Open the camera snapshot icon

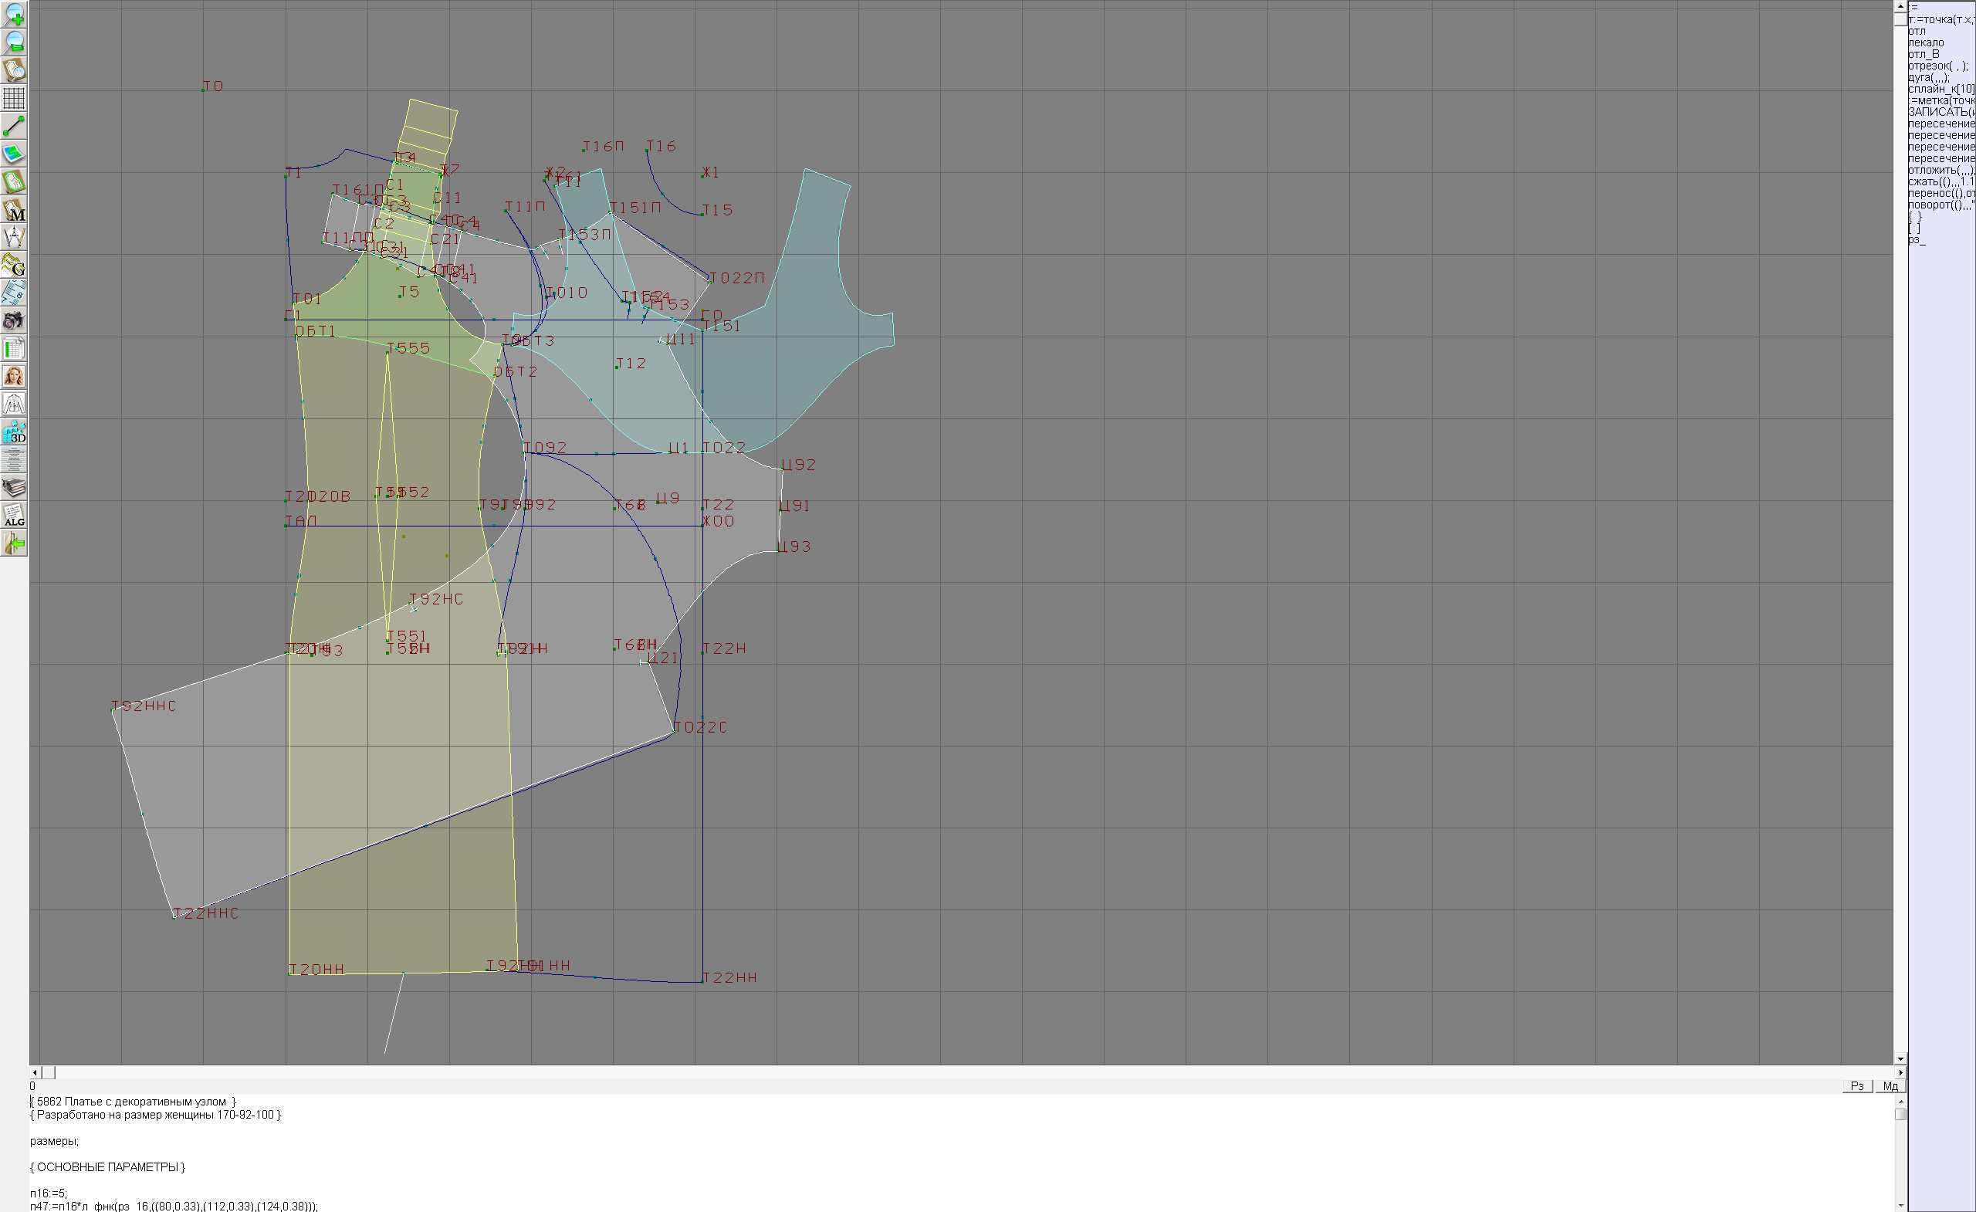tap(14, 321)
